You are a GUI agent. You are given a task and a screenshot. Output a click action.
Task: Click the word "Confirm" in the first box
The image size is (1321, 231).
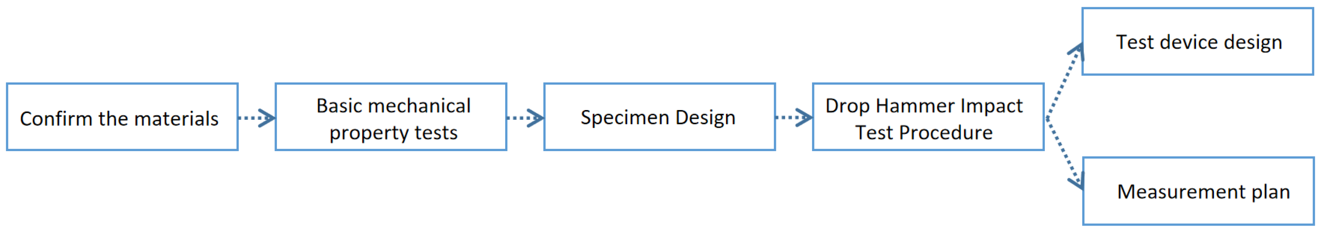click(56, 118)
